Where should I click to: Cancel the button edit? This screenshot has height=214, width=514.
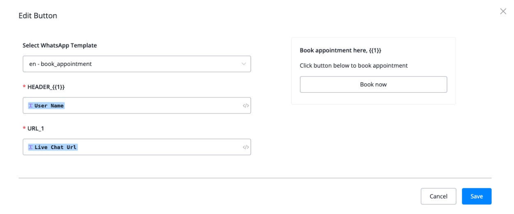pos(438,196)
